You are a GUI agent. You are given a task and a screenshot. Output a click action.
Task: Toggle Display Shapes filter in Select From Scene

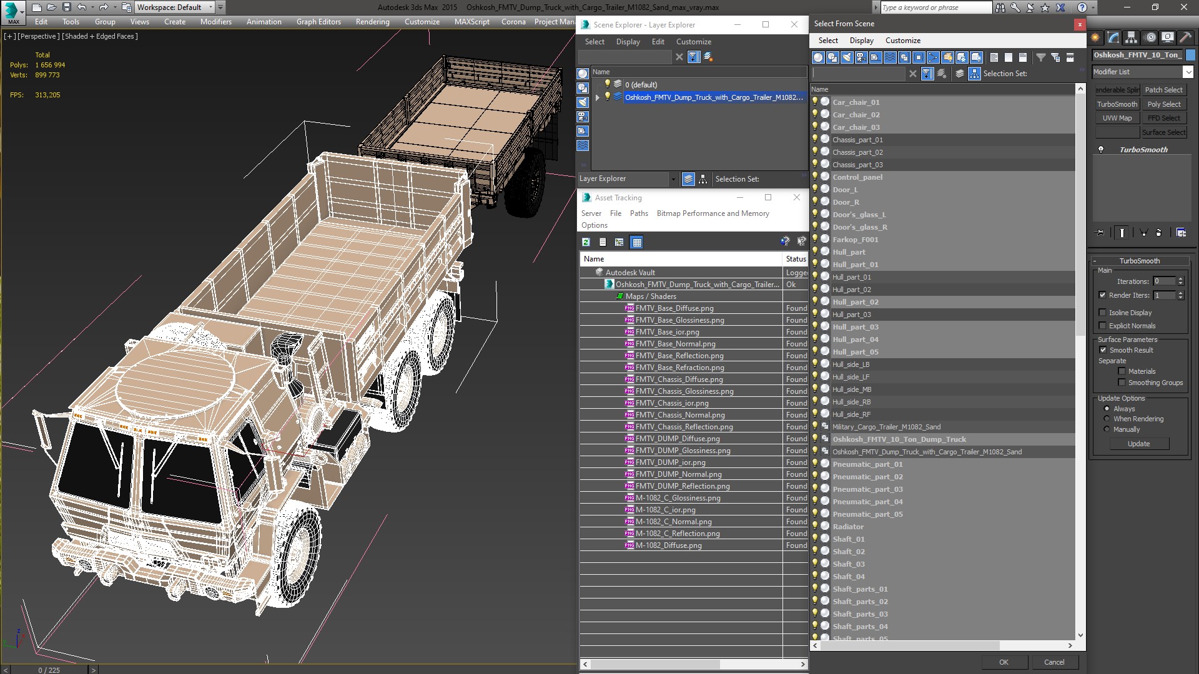pos(832,57)
